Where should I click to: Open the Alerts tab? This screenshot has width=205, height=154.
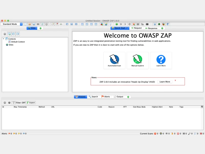(x=106, y=97)
